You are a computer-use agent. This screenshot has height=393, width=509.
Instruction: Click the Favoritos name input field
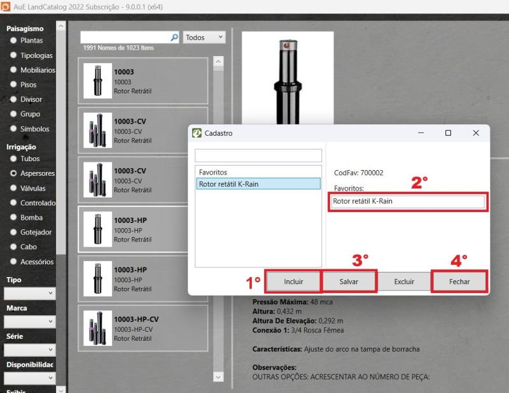point(408,201)
